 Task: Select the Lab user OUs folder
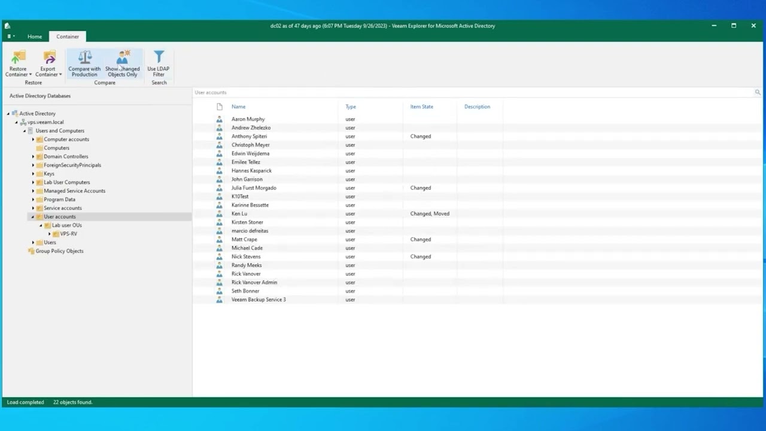[x=66, y=225]
